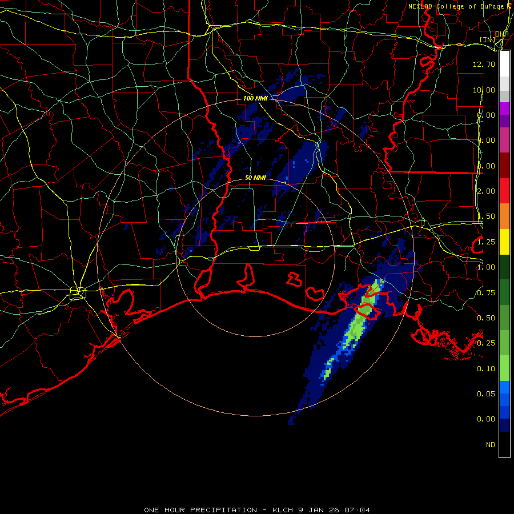
Task: Click the 0.00 legend value
Action: point(486,419)
